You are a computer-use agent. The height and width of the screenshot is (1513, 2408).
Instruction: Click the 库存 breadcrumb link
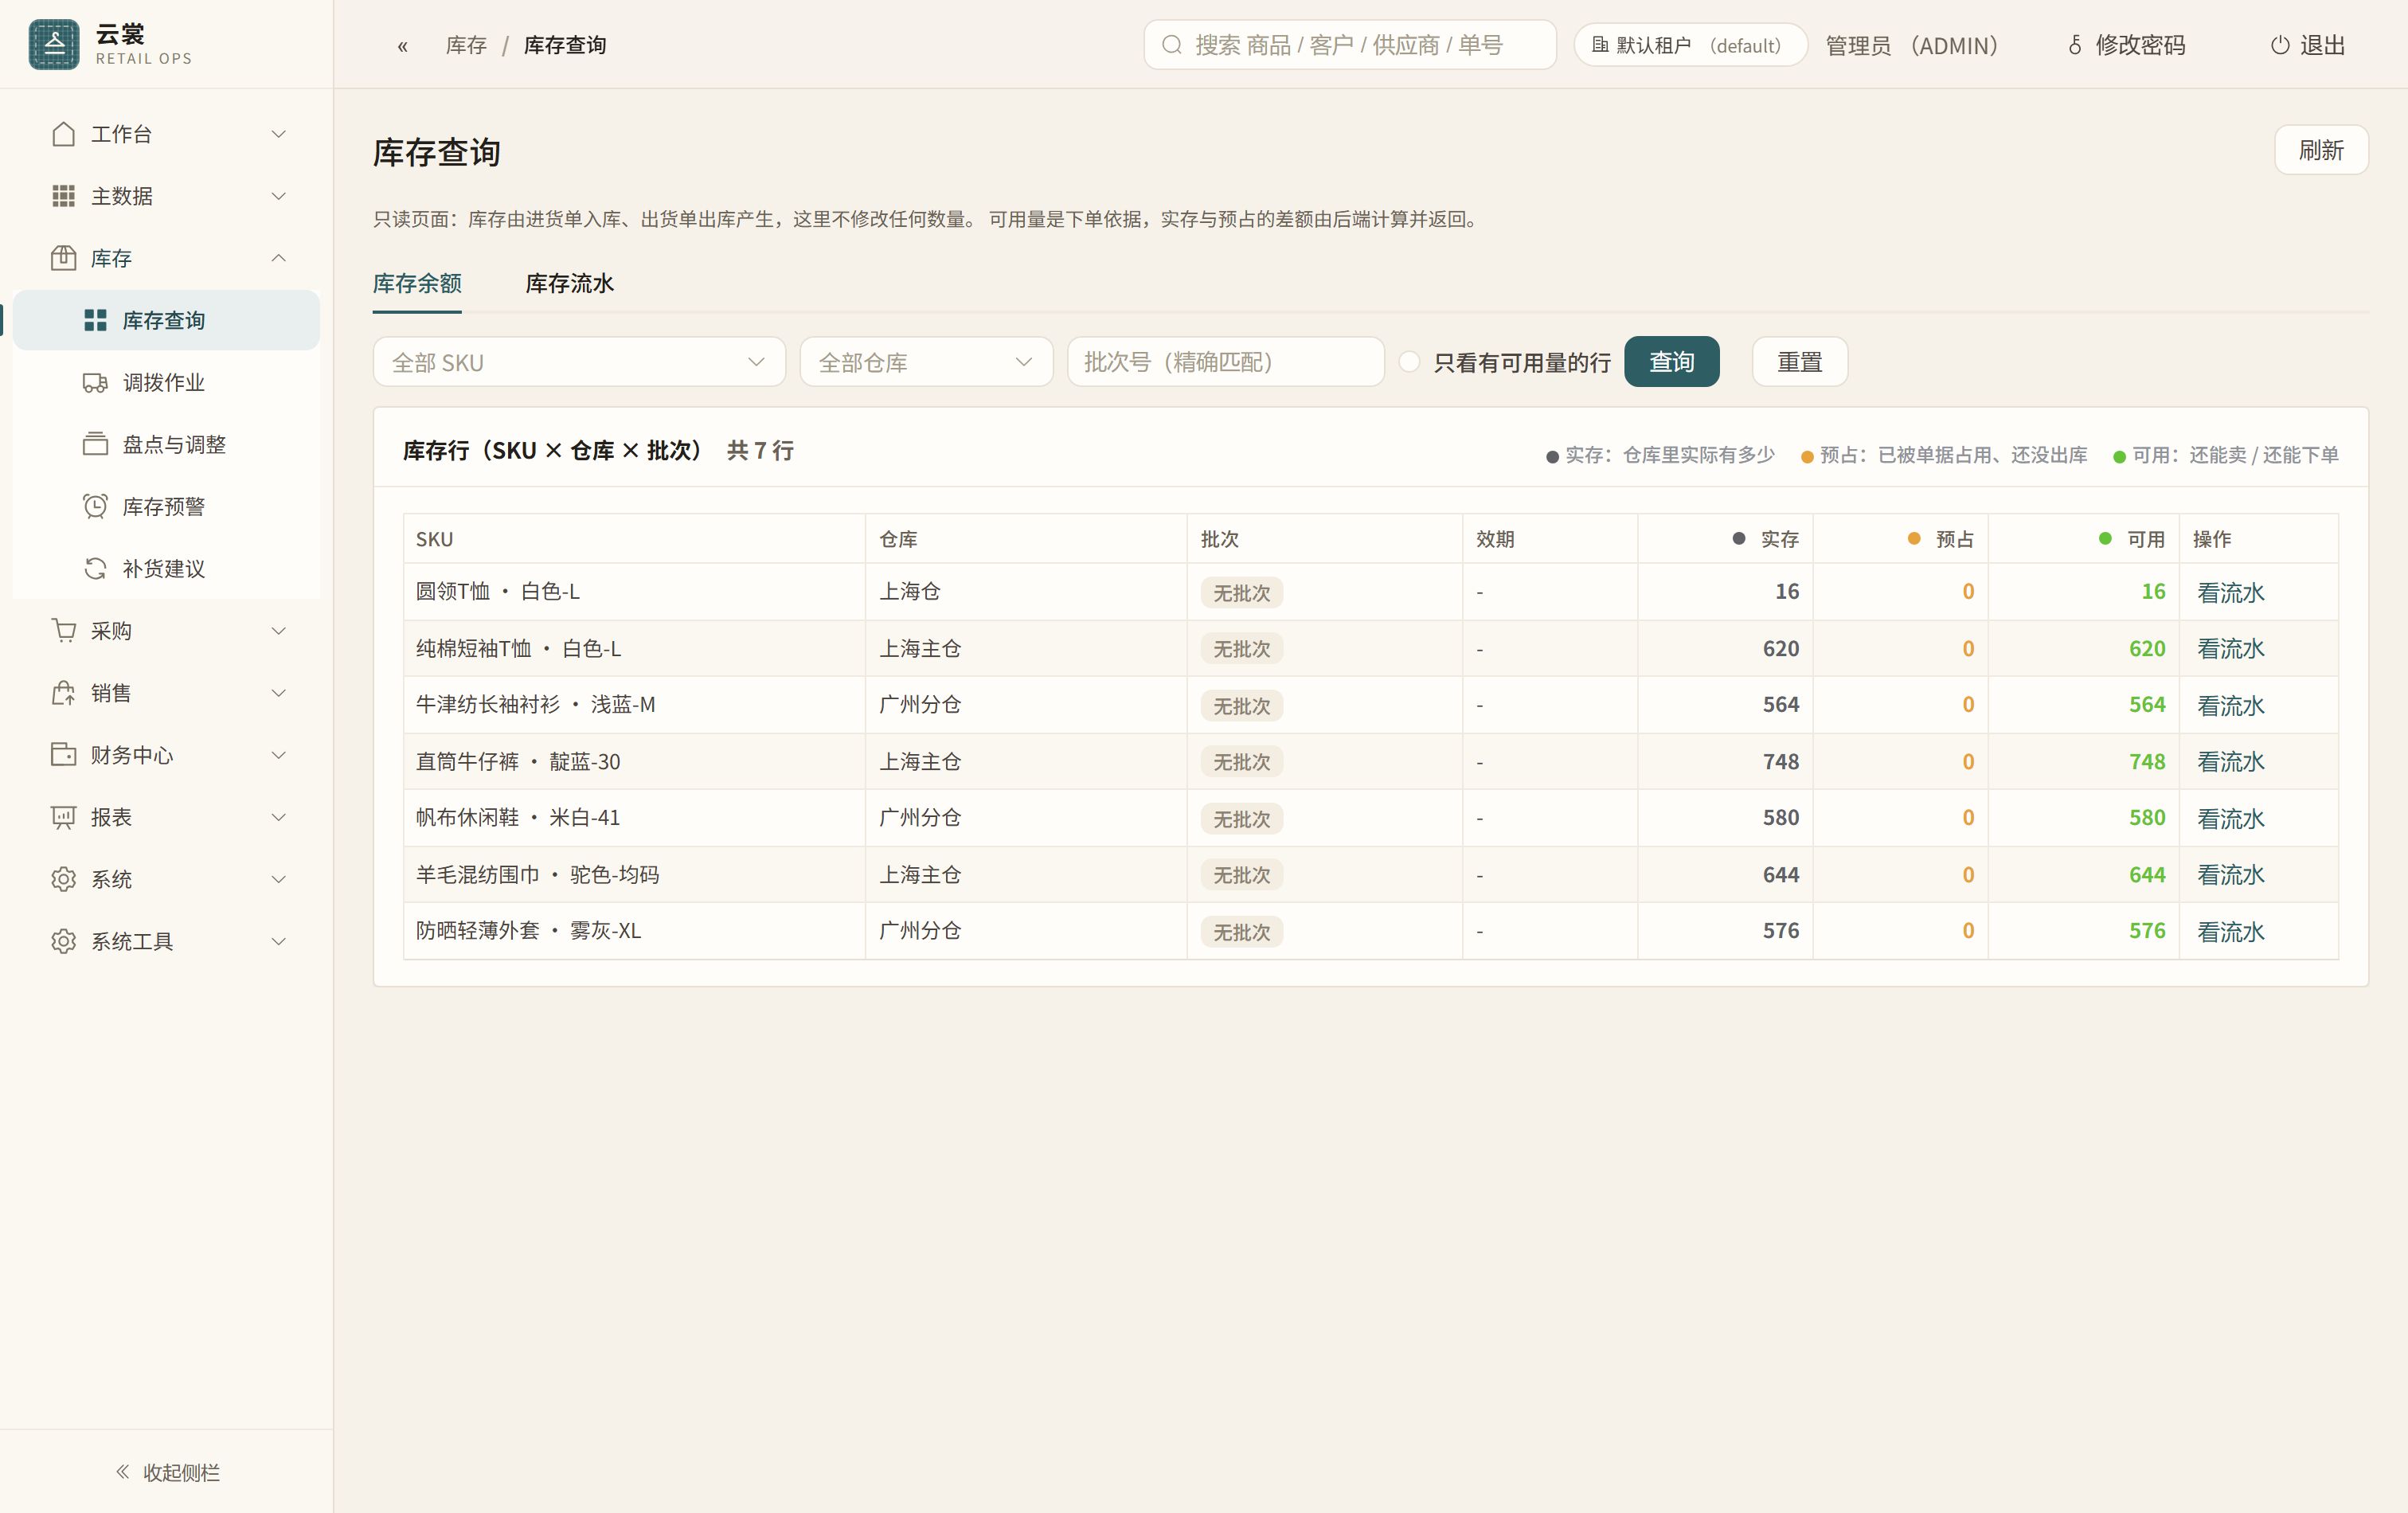[466, 46]
